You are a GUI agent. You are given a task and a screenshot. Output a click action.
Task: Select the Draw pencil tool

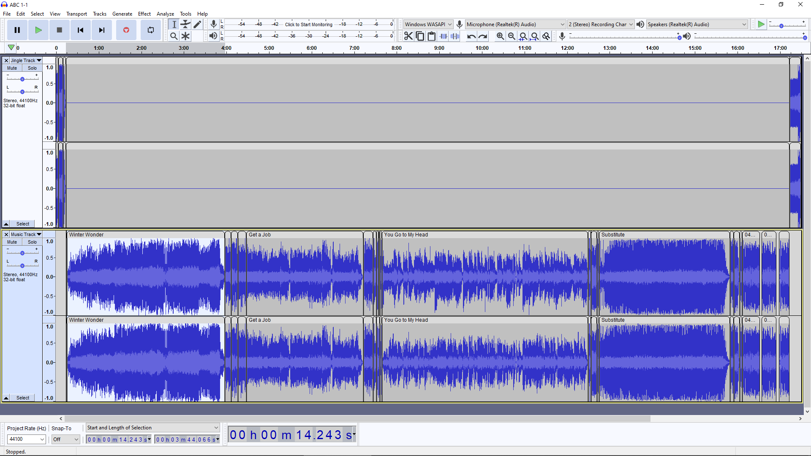[x=197, y=24]
